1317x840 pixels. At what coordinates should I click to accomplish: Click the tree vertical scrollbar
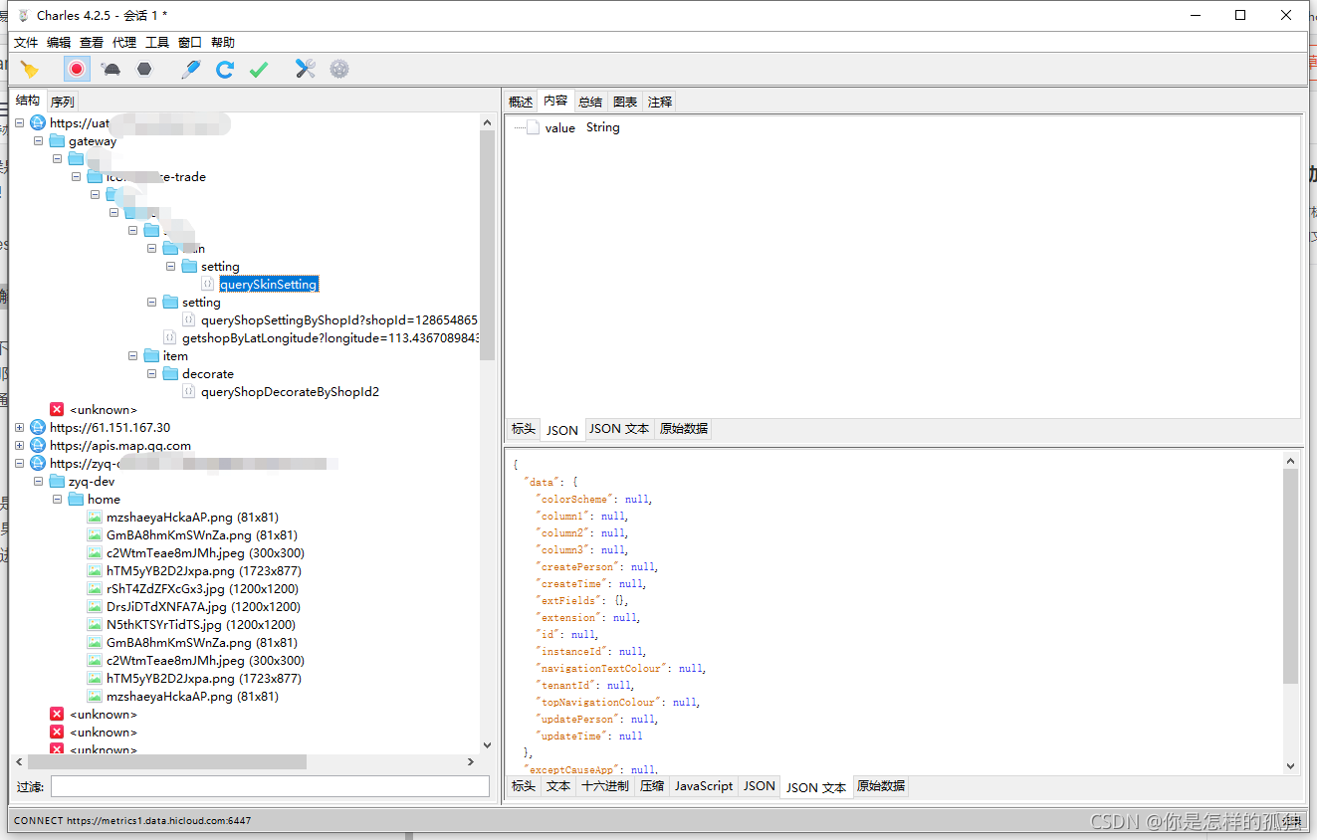[487, 245]
